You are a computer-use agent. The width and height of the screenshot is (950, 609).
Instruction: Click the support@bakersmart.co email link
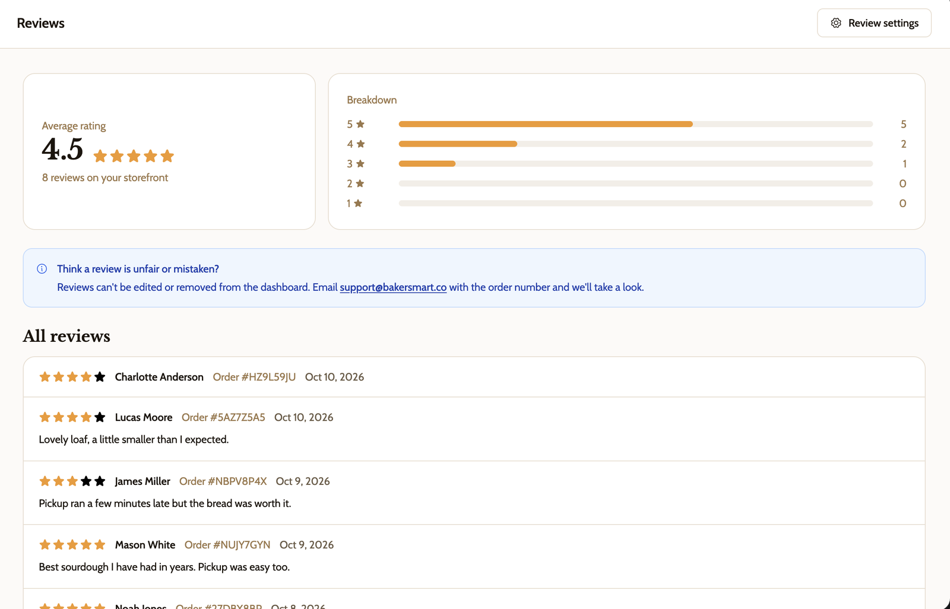click(393, 287)
